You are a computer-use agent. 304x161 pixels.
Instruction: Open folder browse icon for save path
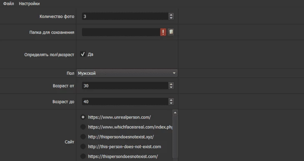171,32
